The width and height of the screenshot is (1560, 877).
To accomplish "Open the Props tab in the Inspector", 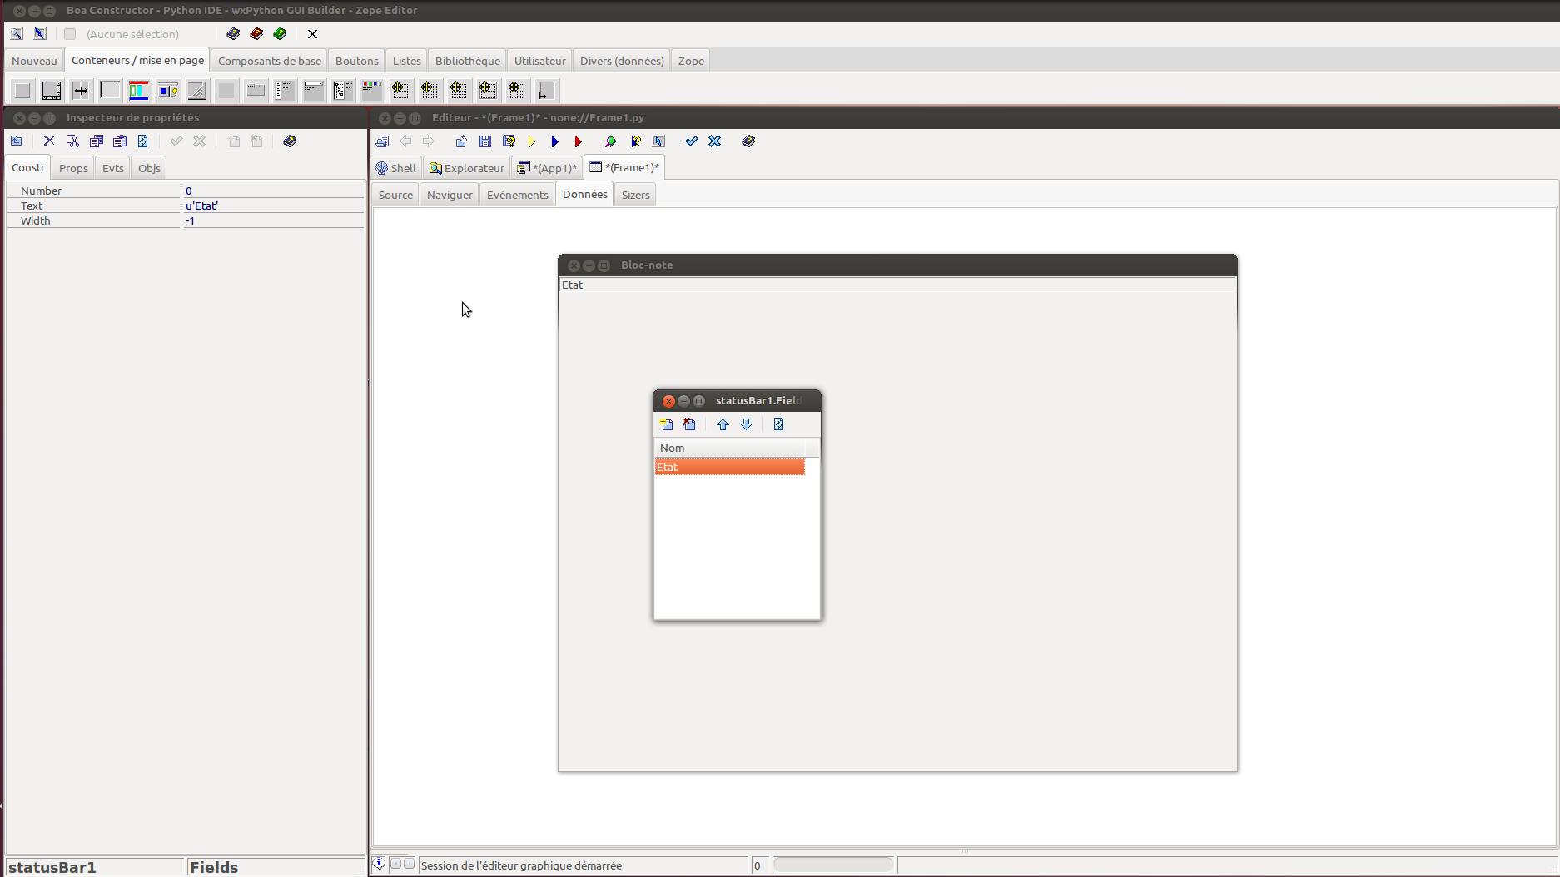I will [x=73, y=168].
